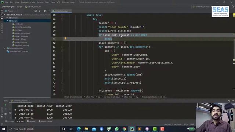This screenshot has height=132, width=235.
Task: Open the Navigate menu
Action: click(25, 3)
